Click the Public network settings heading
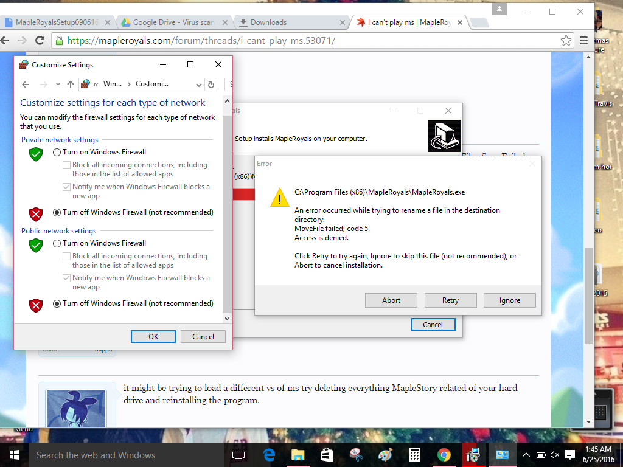Image resolution: width=623 pixels, height=467 pixels. click(59, 231)
